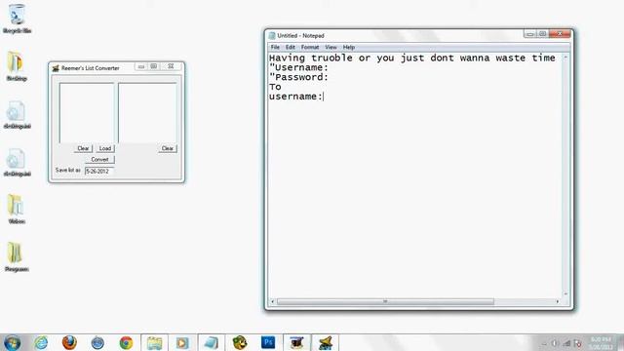This screenshot has height=351, width=624.
Task: Click the green frog taskbar icon
Action: 240,342
